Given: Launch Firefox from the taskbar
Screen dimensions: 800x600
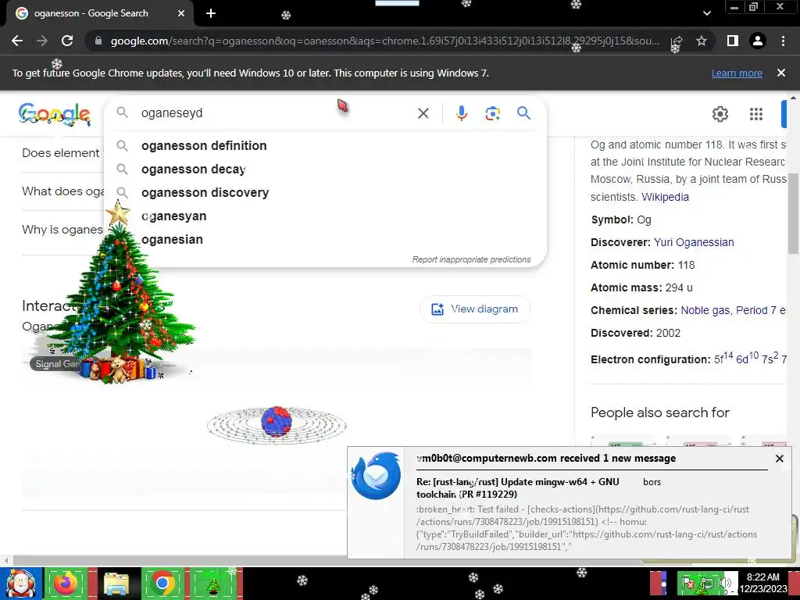Looking at the screenshot, I should pyautogui.click(x=66, y=583).
